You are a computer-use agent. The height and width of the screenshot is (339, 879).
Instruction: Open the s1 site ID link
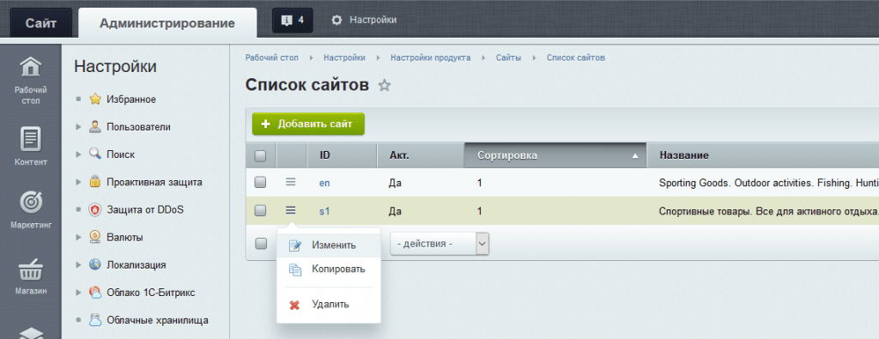pos(324,211)
